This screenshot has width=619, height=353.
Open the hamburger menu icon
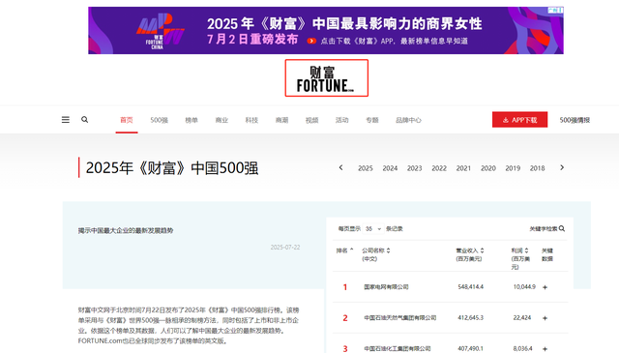click(x=66, y=120)
